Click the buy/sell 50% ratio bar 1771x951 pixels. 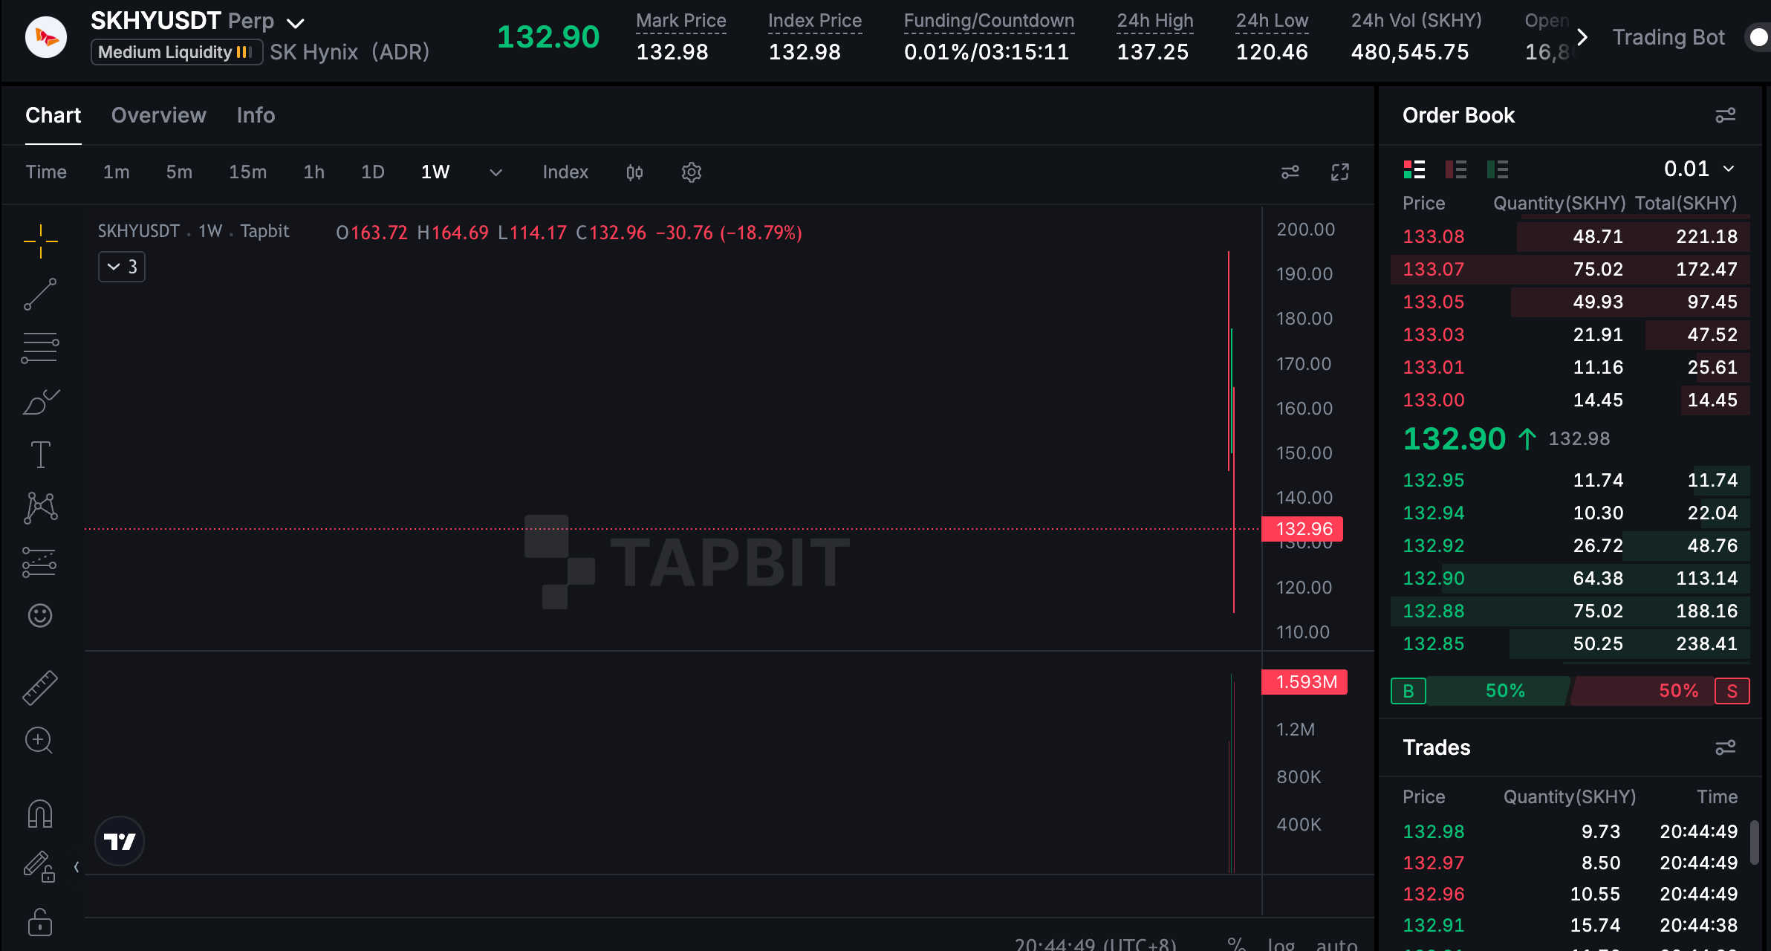(1570, 691)
